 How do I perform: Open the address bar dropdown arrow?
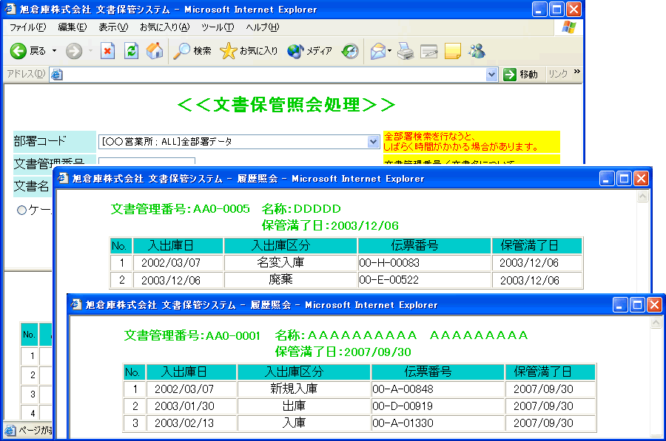pyautogui.click(x=491, y=75)
